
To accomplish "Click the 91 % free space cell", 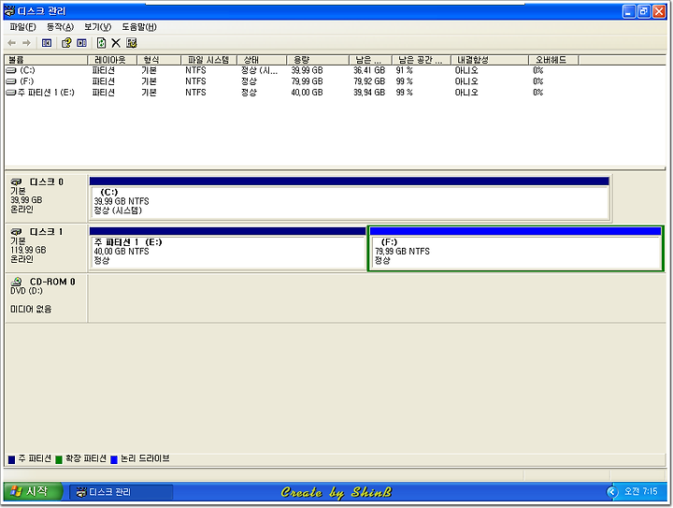I will point(405,70).
